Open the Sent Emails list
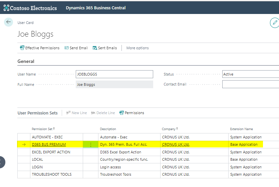This screenshot has height=187, width=279. click(x=105, y=48)
